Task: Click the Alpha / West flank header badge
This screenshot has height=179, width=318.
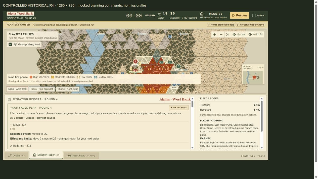Action: point(20,14)
